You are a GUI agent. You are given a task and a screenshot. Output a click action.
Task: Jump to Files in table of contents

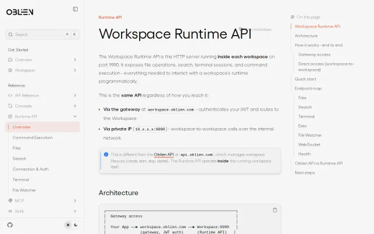pos(302,98)
